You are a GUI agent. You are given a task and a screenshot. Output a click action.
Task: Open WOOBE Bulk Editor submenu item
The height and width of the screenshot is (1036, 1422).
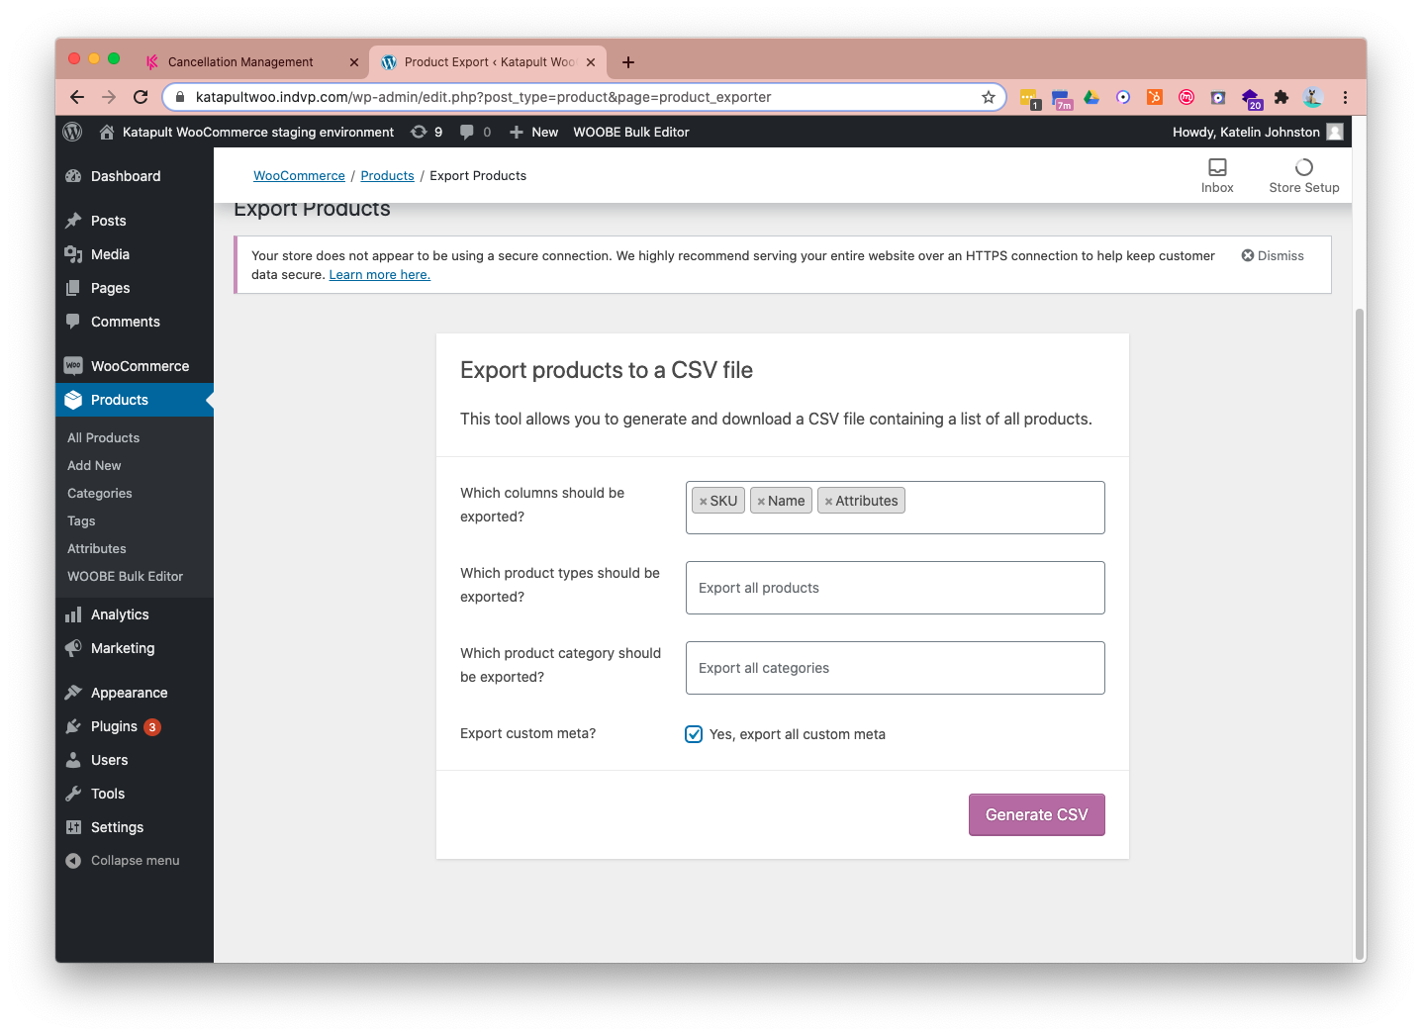(125, 576)
